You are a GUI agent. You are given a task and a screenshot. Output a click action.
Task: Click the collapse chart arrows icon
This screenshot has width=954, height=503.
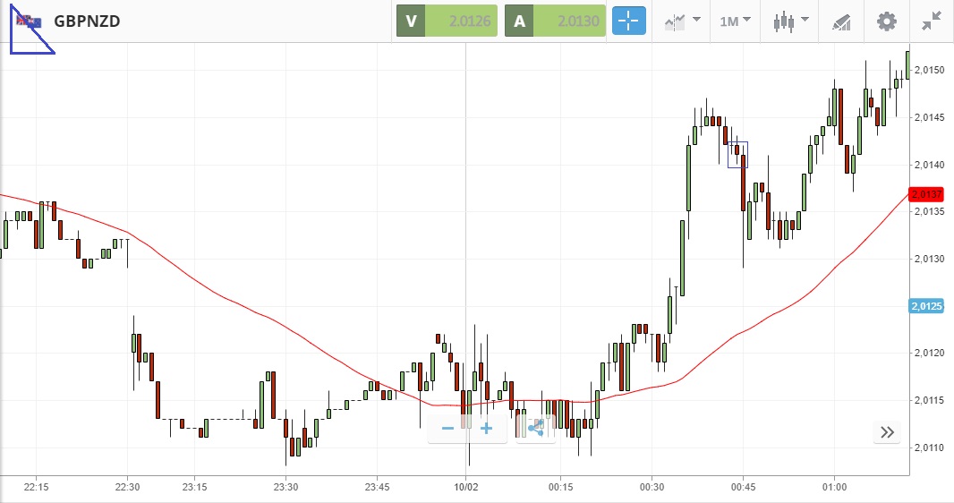click(932, 21)
